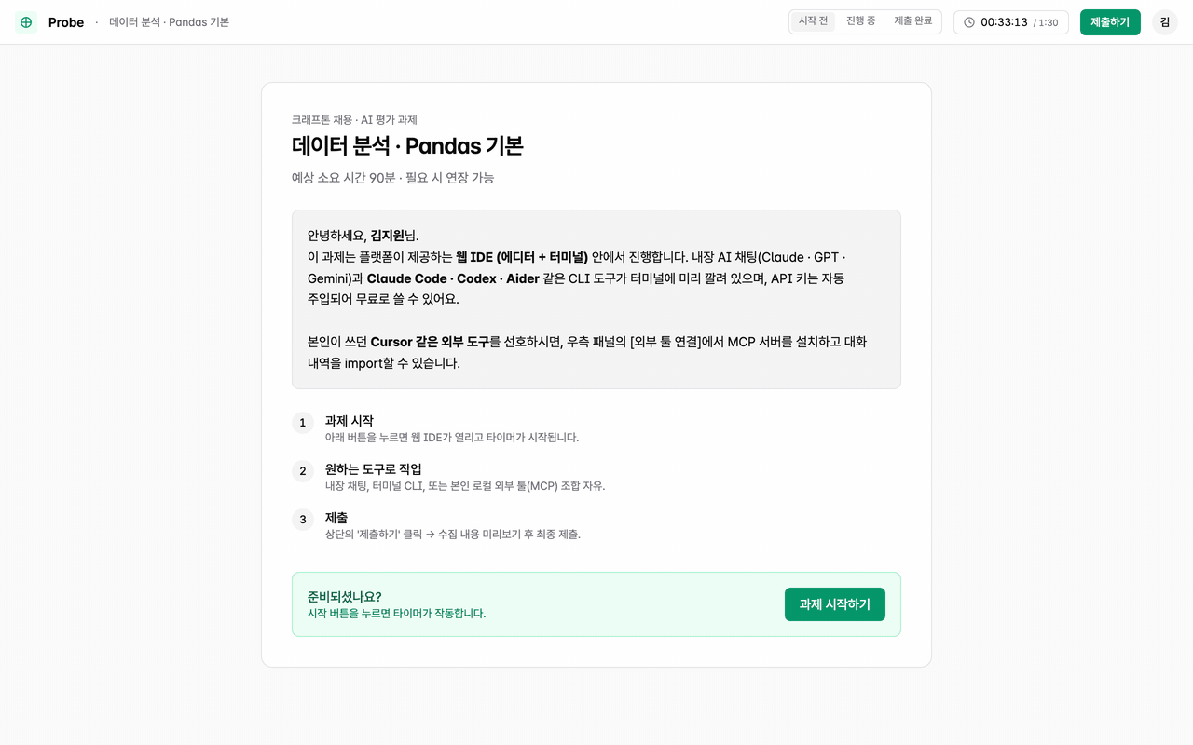Click the step 3 number badge
1193x745 pixels.
coord(303,520)
